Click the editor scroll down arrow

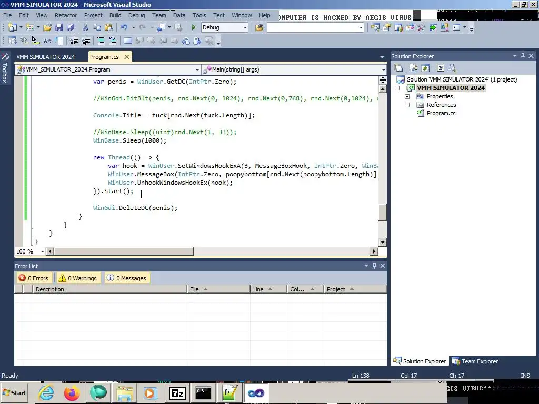[x=383, y=242]
